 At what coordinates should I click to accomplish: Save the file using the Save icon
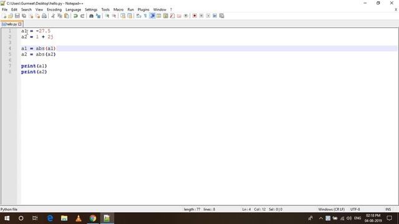coord(17,16)
